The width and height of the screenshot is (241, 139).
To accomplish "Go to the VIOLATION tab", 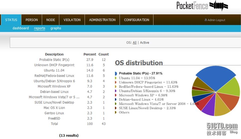I will tap(72, 20).
